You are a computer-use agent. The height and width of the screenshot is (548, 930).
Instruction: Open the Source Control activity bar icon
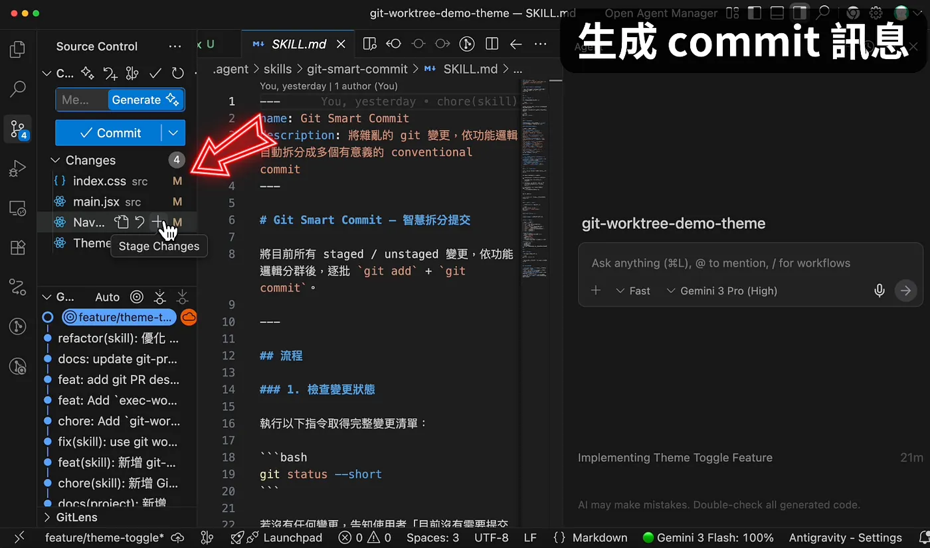point(18,128)
